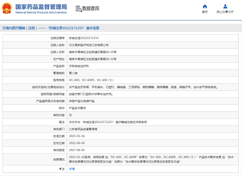242x176 pixels.
Task: Click the 网上办事大厅 text label
Action: pos(225,12)
